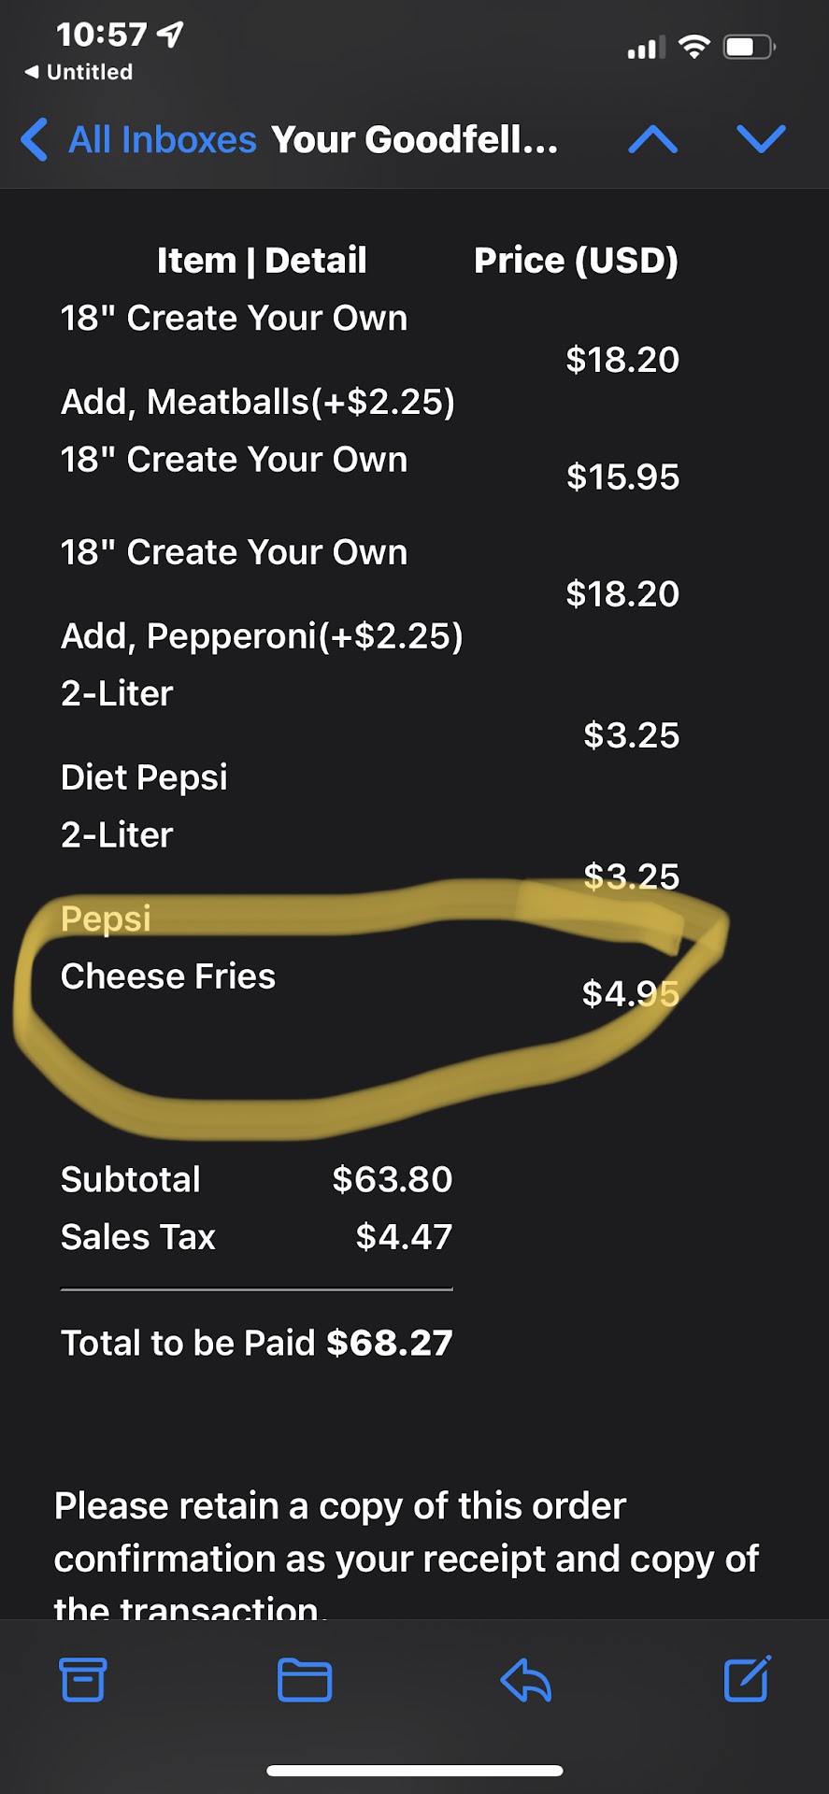Viewport: 829px width, 1794px height.
Task: Tap the Cheese Fries line item
Action: (168, 976)
